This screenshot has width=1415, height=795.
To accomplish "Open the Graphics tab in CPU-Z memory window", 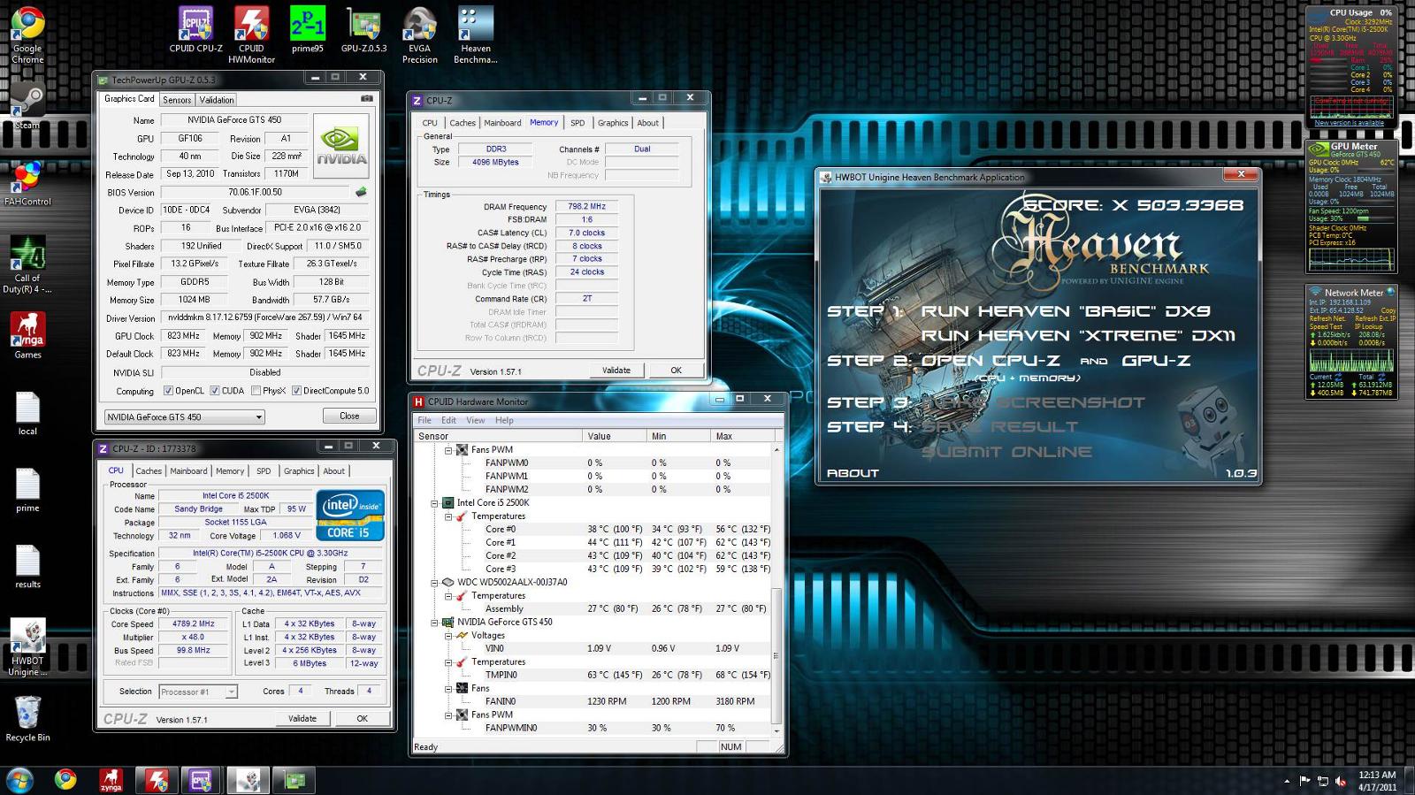I will (x=613, y=123).
